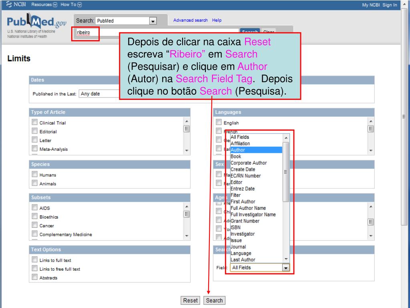
Task: Click up arrow of the Languages list scrollbar
Action: point(371,121)
